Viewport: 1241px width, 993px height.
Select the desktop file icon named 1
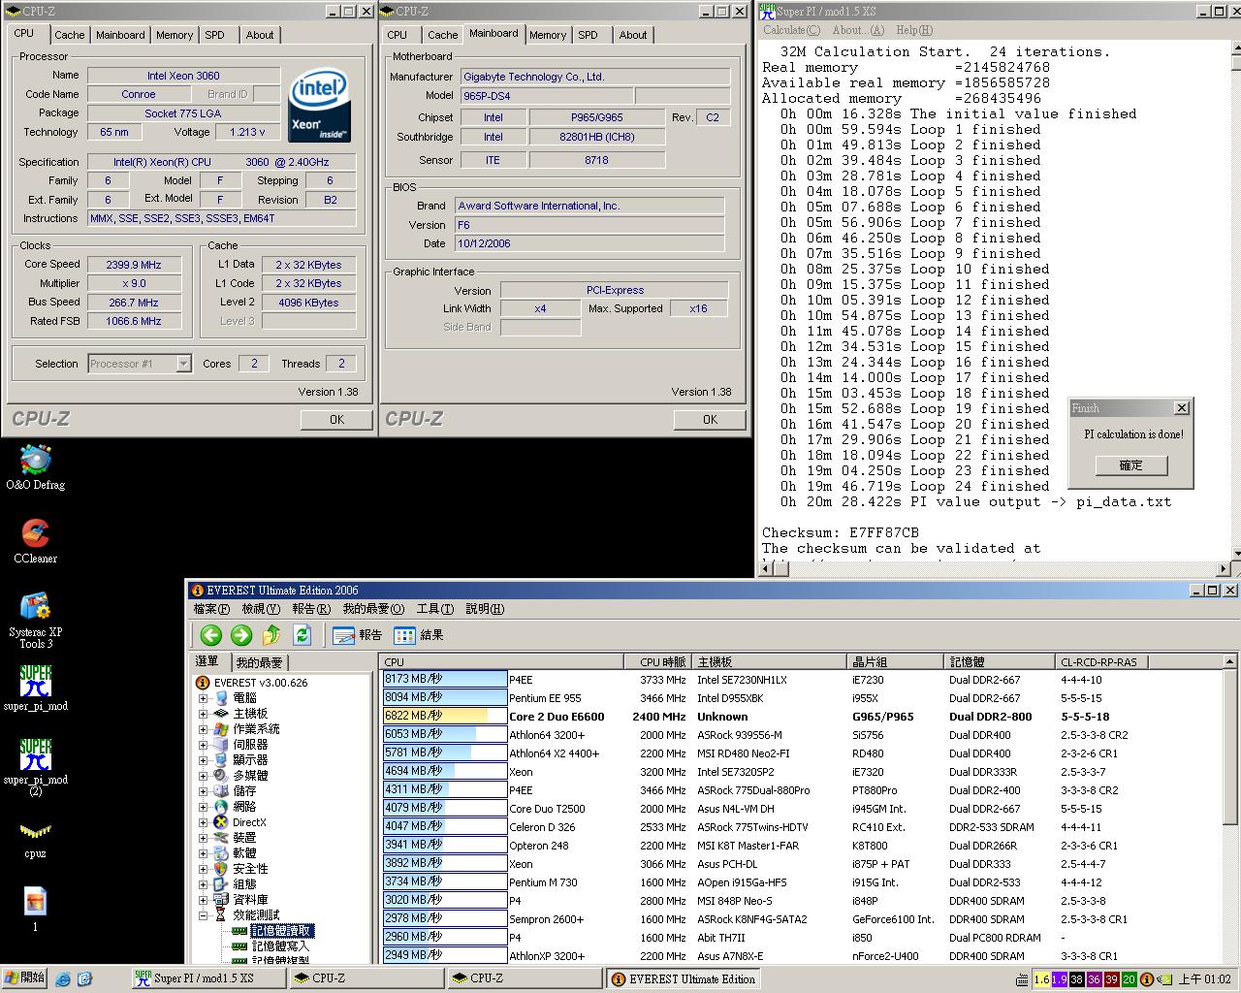[x=36, y=910]
